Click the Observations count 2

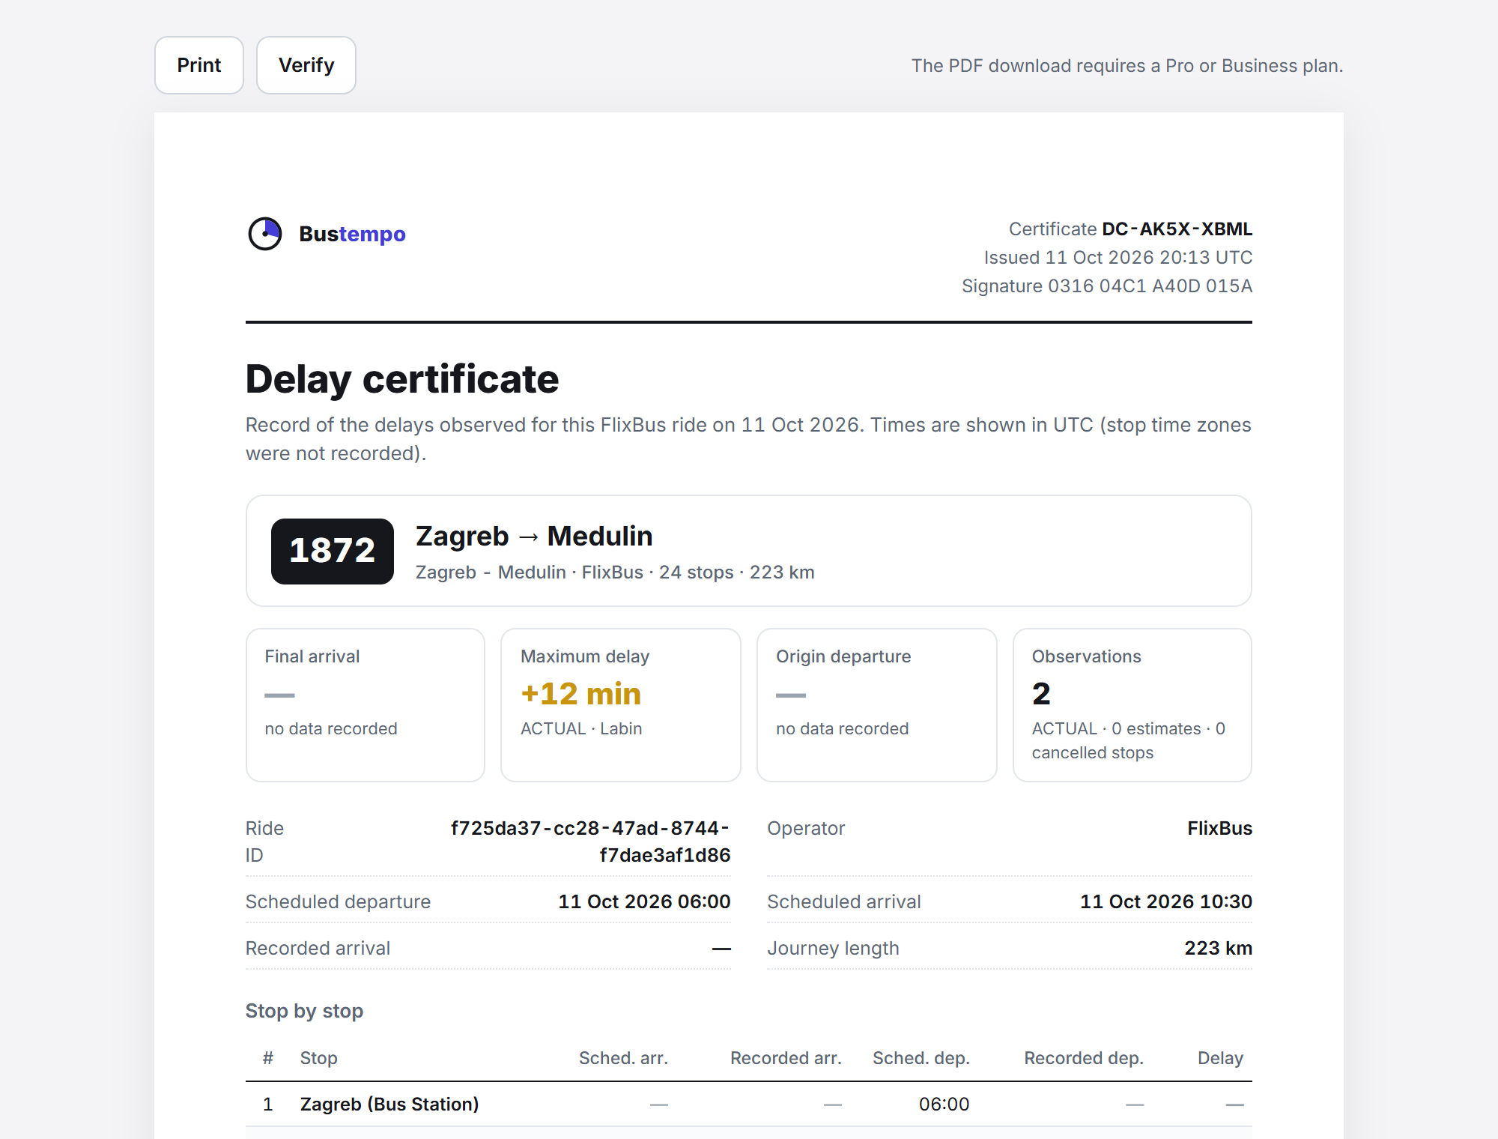(x=1041, y=693)
